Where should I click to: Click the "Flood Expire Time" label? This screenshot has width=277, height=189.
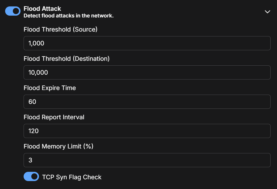click(50, 88)
